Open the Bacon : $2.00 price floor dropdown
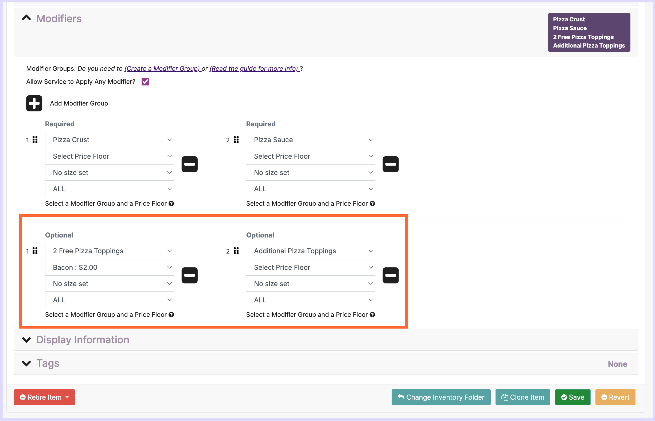 point(109,267)
